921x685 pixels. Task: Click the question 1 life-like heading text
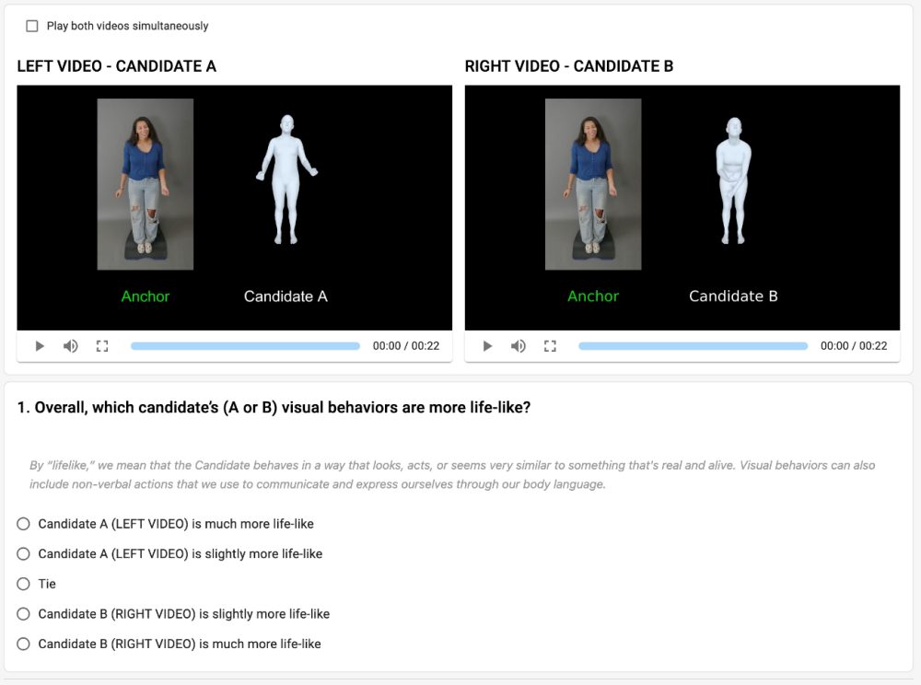coord(274,407)
